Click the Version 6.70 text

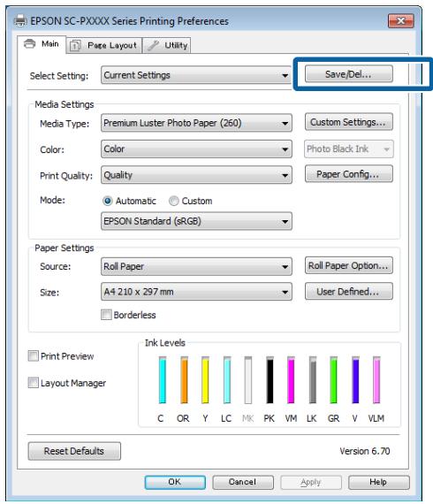pos(365,451)
